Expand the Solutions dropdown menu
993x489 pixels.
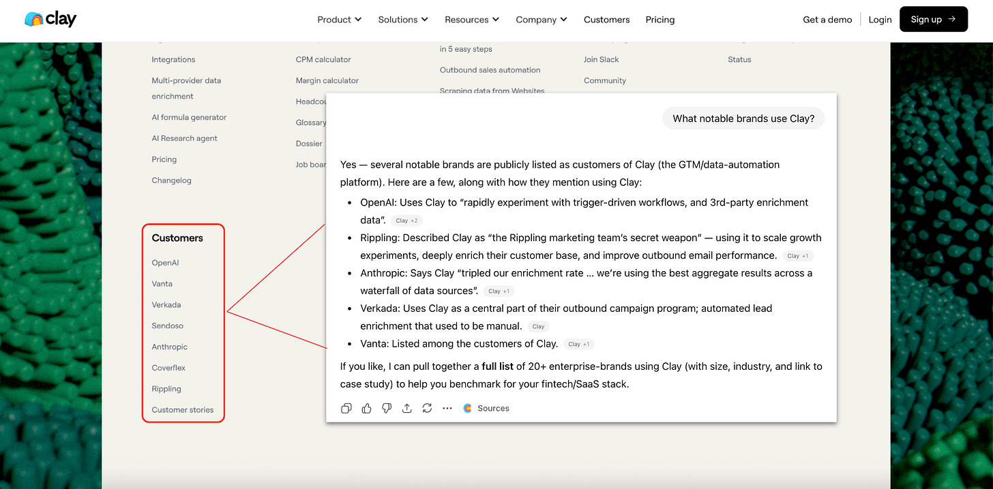tap(403, 20)
